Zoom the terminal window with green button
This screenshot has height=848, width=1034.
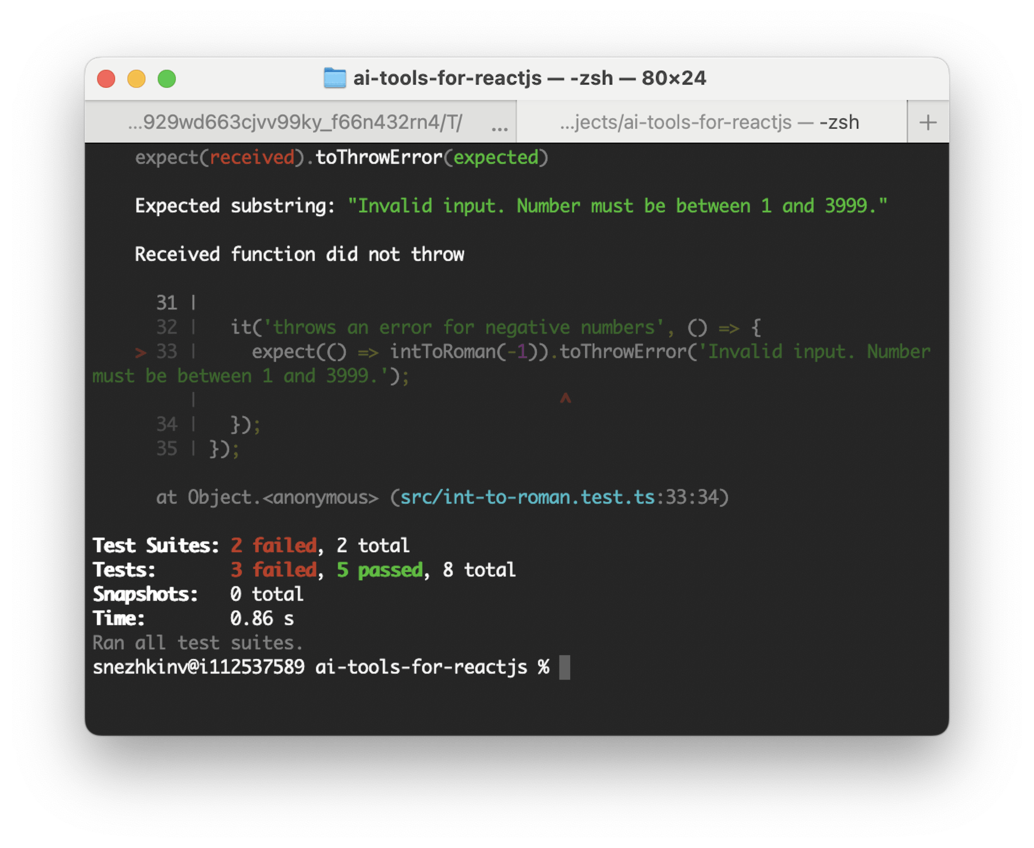(x=166, y=79)
